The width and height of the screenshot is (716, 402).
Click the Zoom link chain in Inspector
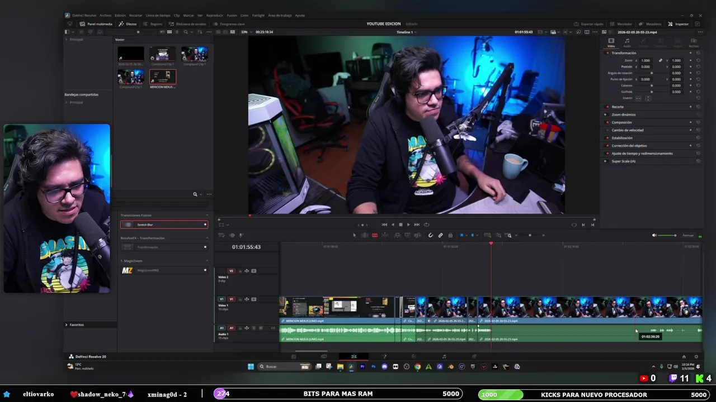click(661, 60)
